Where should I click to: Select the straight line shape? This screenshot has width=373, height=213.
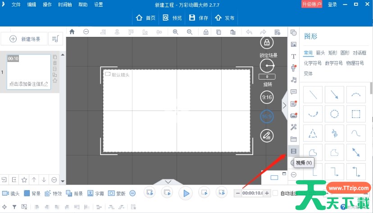[313, 95]
